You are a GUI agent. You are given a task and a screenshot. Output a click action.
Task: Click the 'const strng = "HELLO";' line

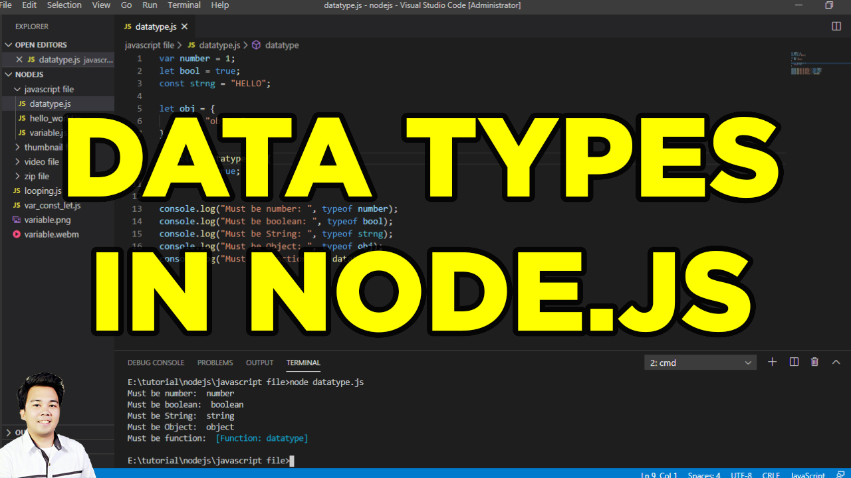(215, 84)
